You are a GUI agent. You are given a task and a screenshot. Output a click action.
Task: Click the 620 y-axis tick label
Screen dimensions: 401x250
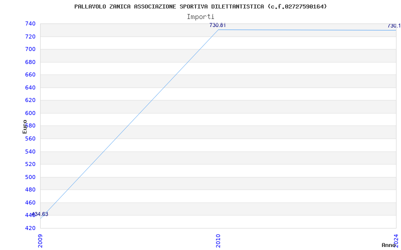[x=30, y=100]
